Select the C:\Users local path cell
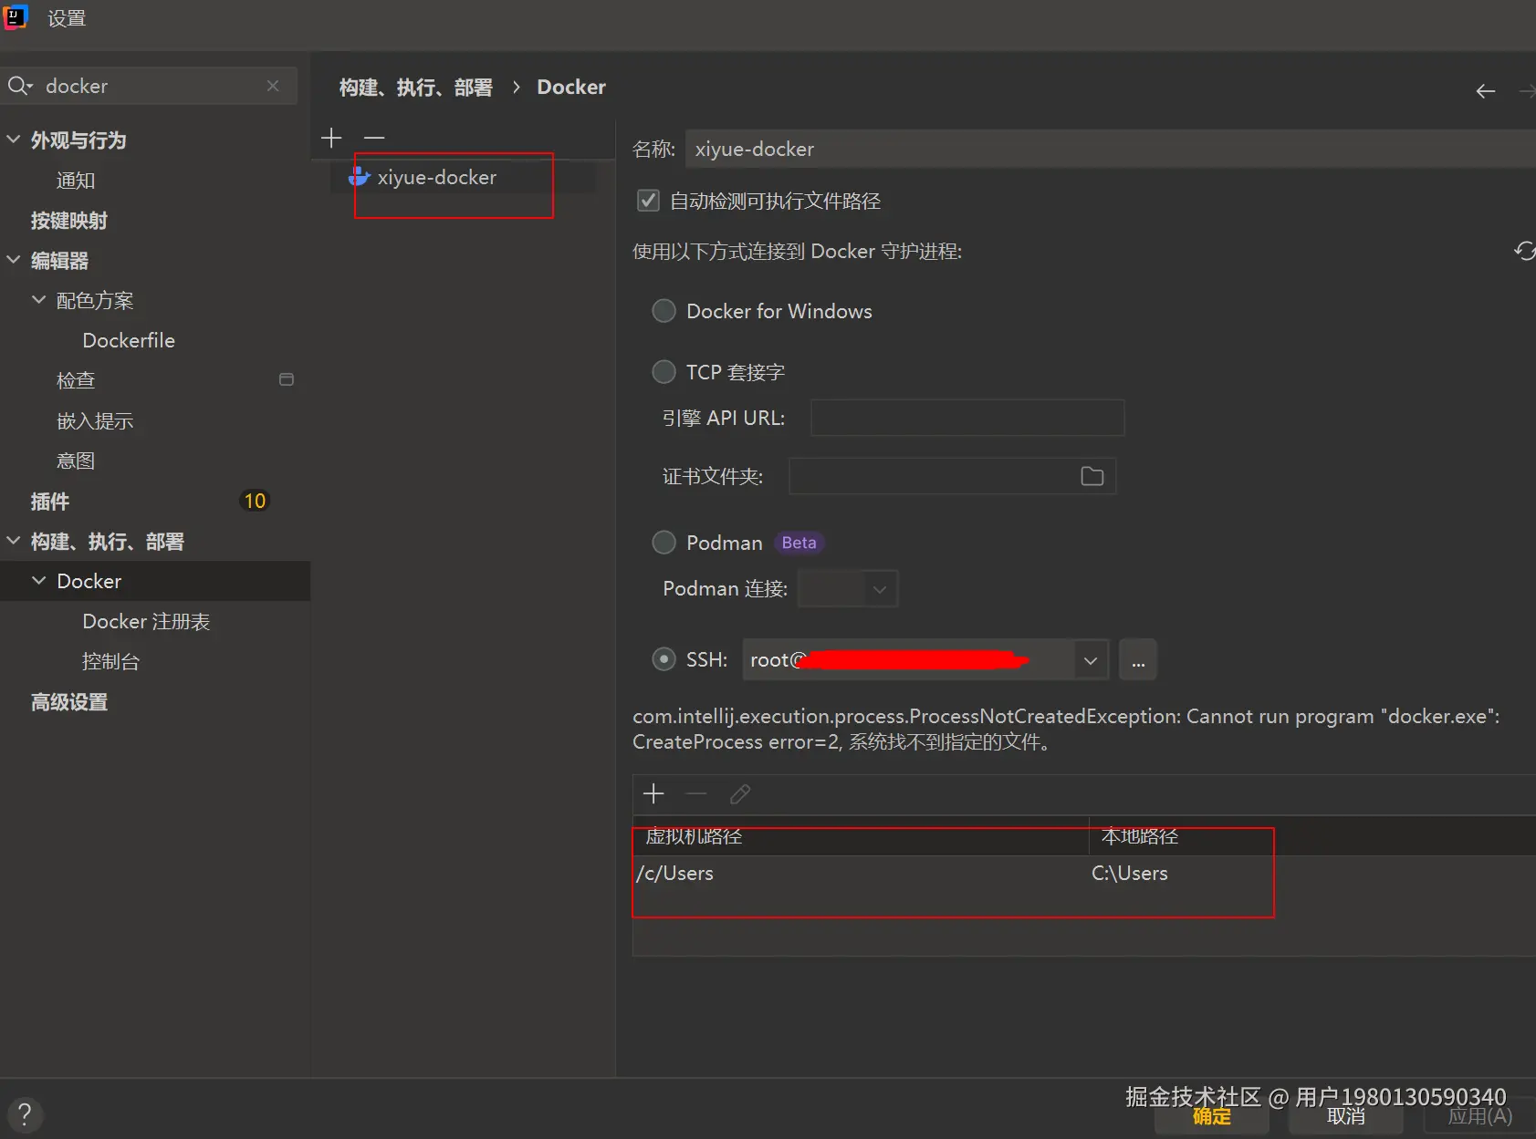The height and width of the screenshot is (1139, 1536). (1312, 874)
